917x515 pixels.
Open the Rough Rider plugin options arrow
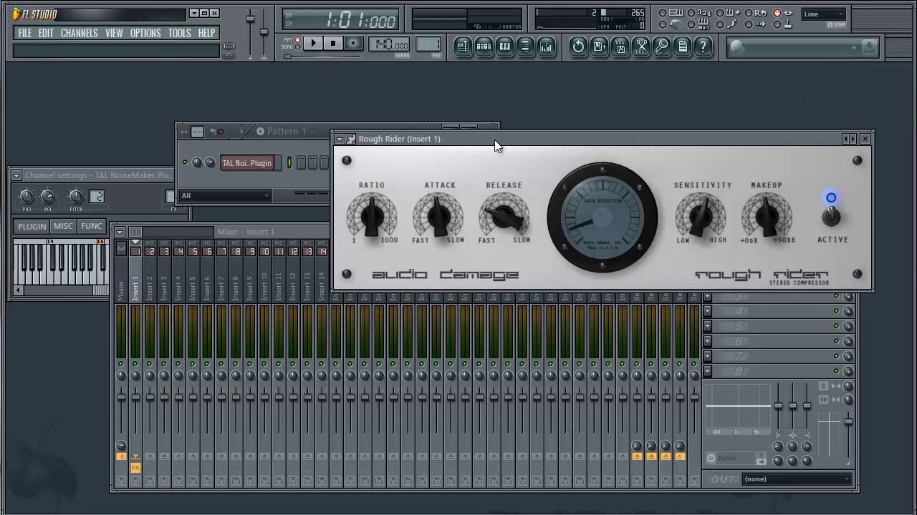pyautogui.click(x=340, y=139)
